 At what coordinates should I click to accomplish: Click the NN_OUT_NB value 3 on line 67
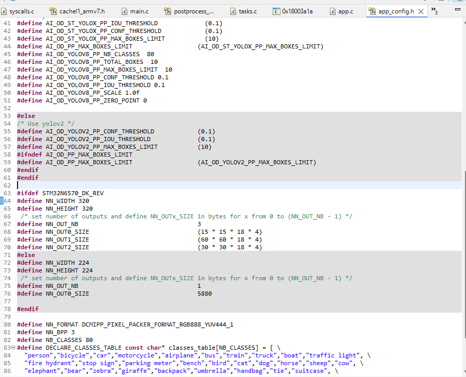[x=199, y=224]
